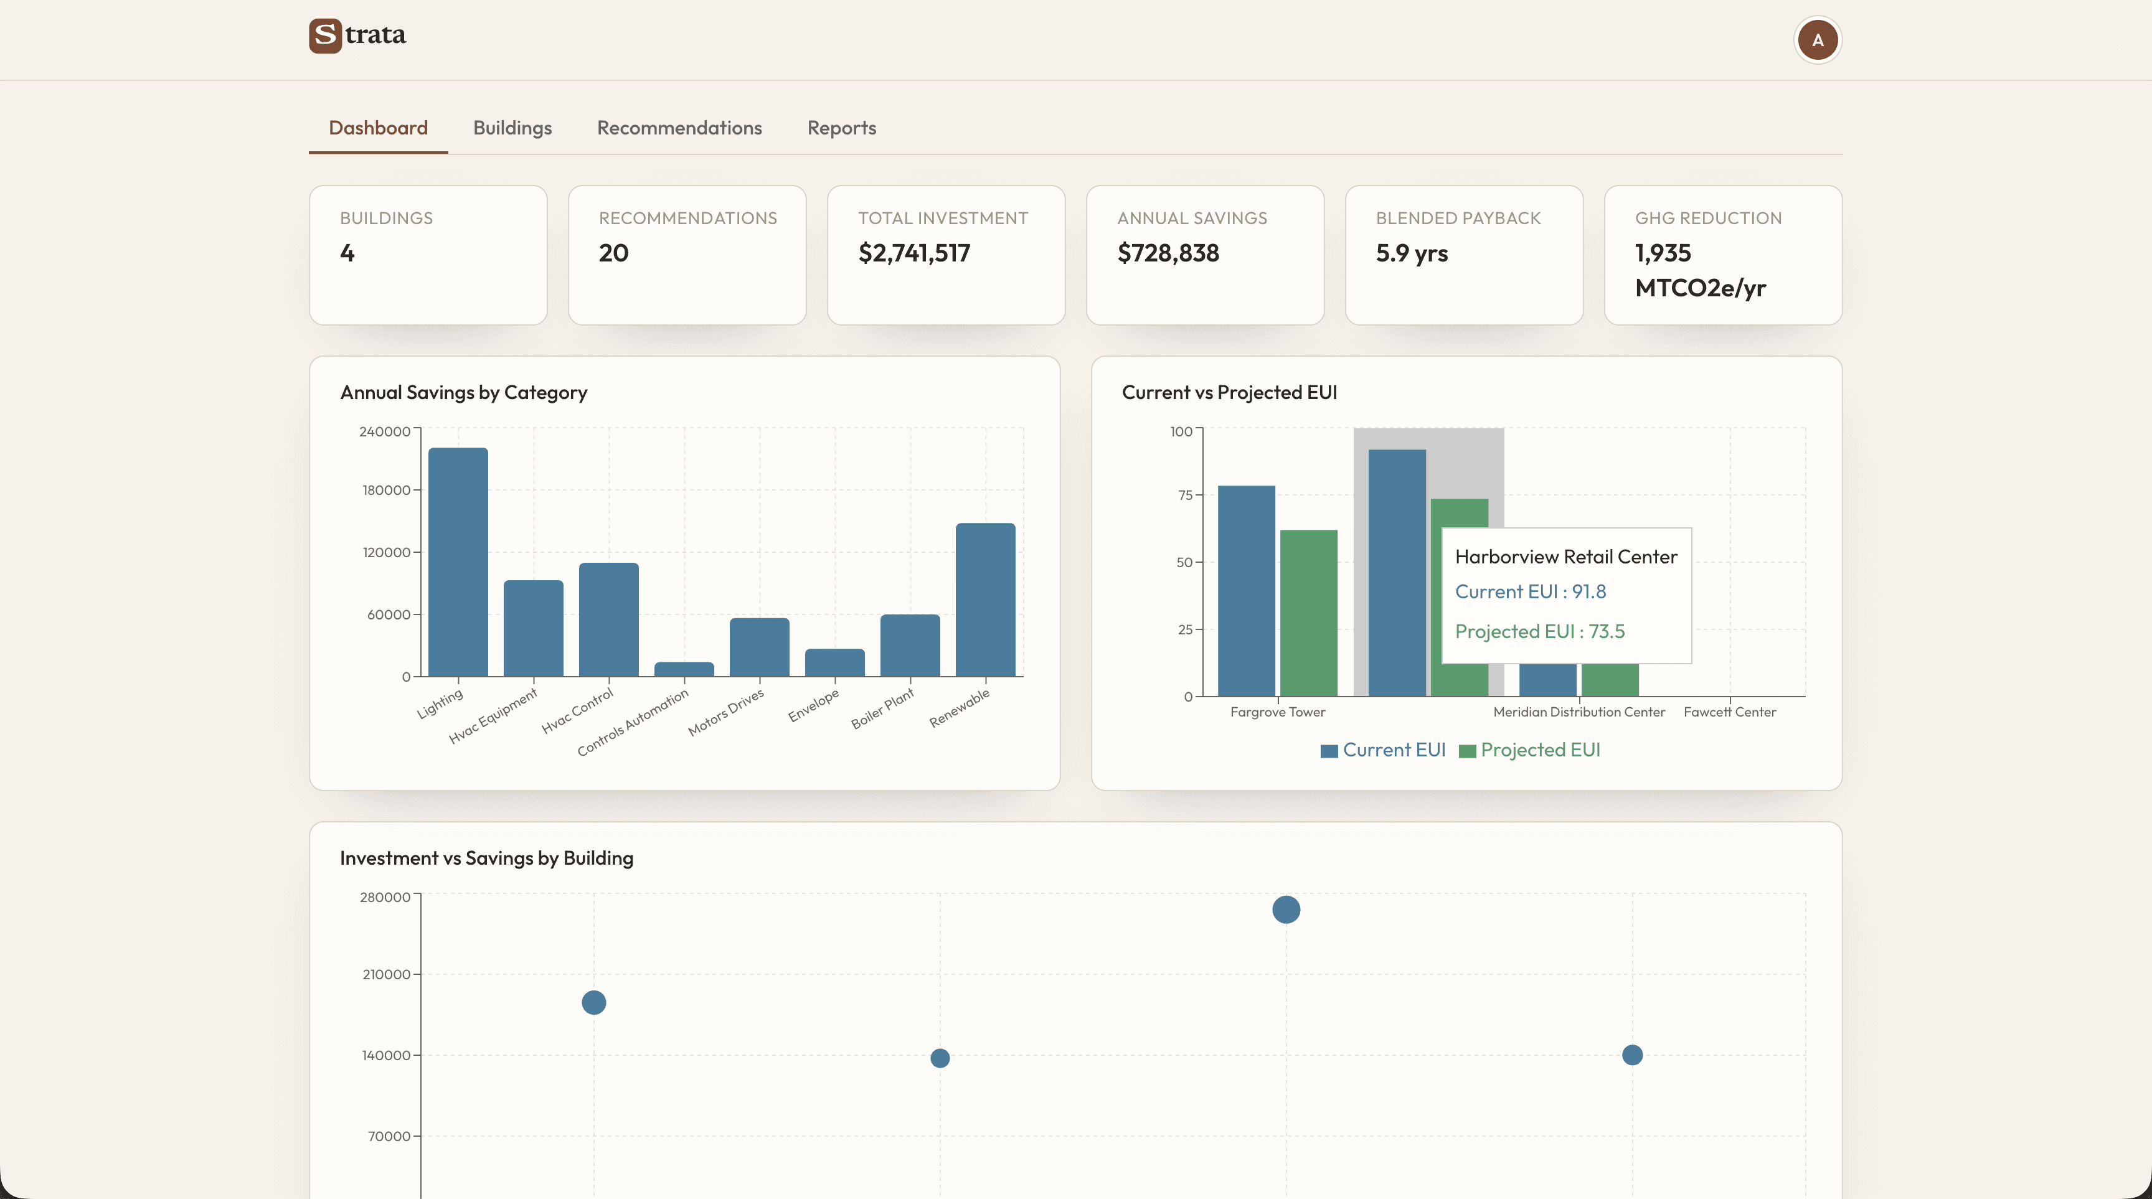Click the Recommendations stat card showing 20

click(687, 255)
